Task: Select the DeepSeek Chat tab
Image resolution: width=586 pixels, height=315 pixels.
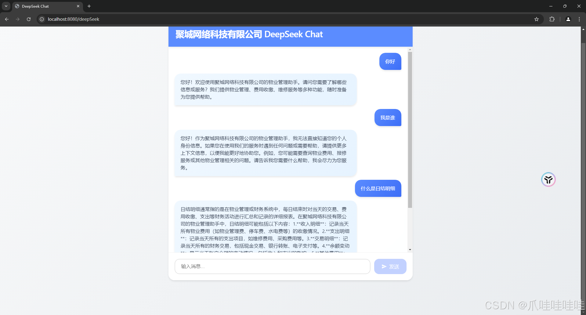Action: click(x=47, y=6)
